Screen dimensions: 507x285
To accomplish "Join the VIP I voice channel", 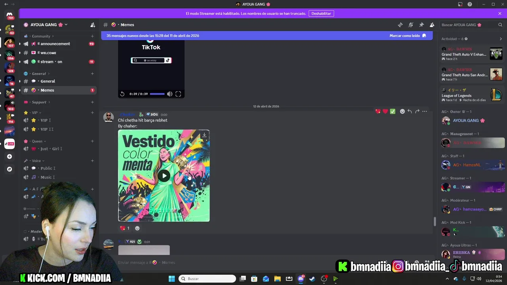I will click(59, 120).
